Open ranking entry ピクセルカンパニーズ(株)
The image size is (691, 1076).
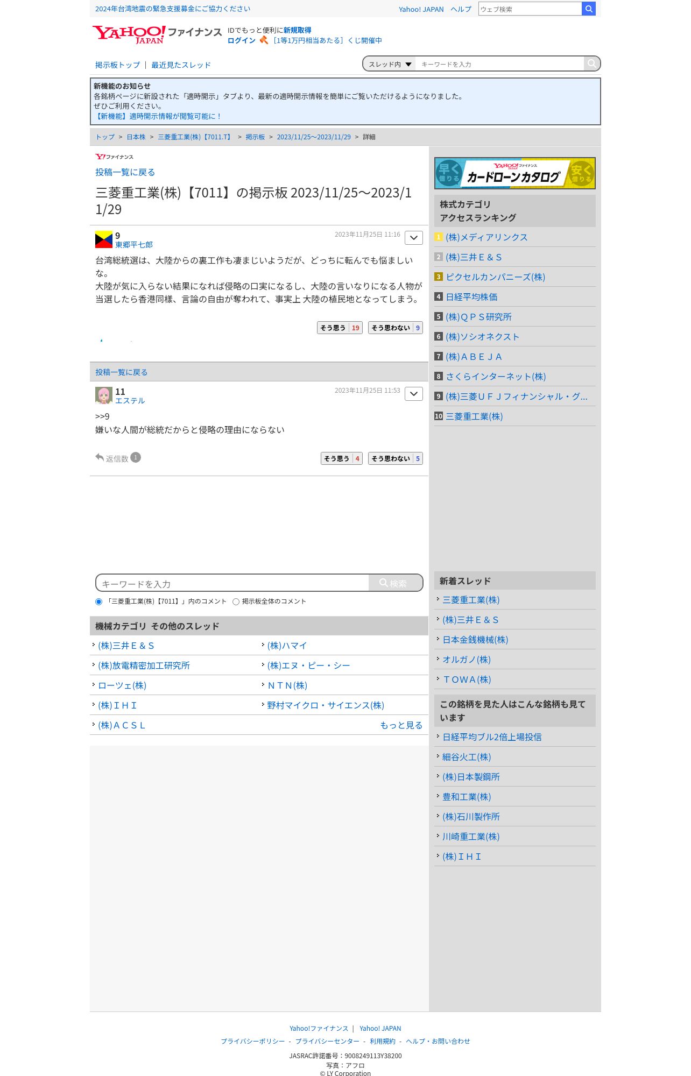tap(495, 277)
